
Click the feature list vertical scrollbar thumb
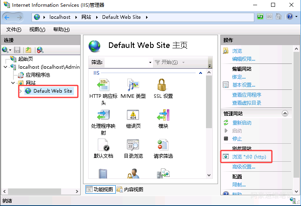pos(209,102)
